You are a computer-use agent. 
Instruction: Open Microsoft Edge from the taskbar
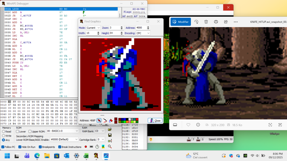[x=37, y=156]
